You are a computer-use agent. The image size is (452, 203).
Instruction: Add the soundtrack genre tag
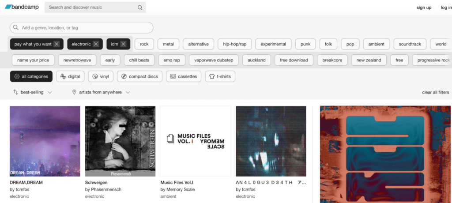[410, 44]
